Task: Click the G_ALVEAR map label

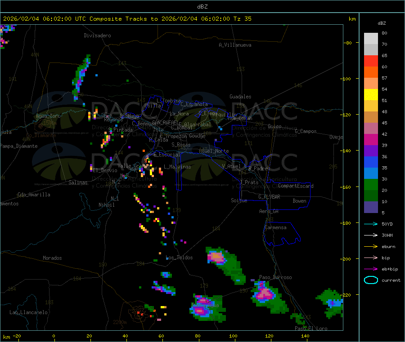Action: pyautogui.click(x=269, y=197)
